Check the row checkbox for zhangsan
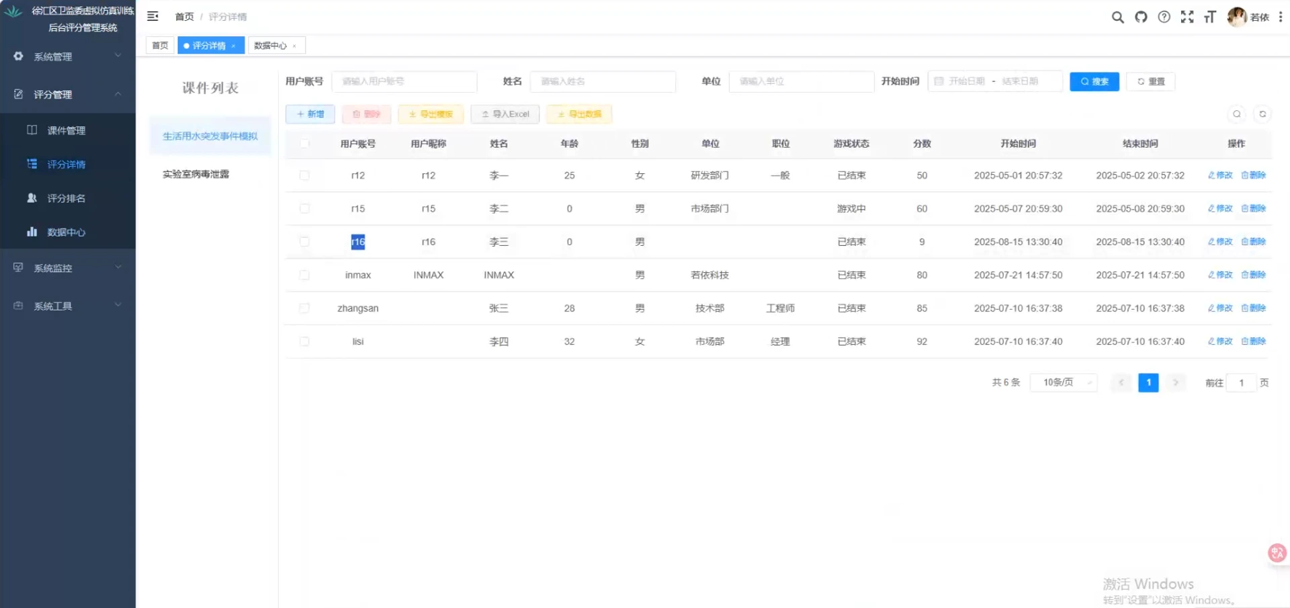Viewport: 1290px width, 608px height. click(304, 308)
